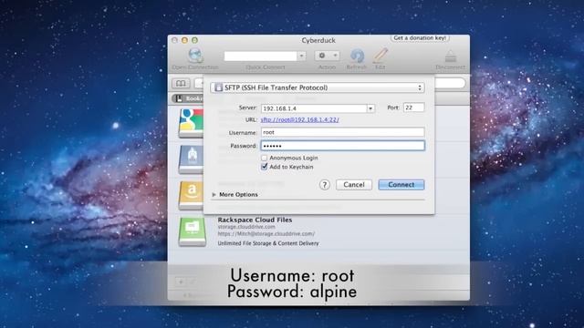
Task: Open the Quick Connect dropdown arrow
Action: click(x=301, y=56)
